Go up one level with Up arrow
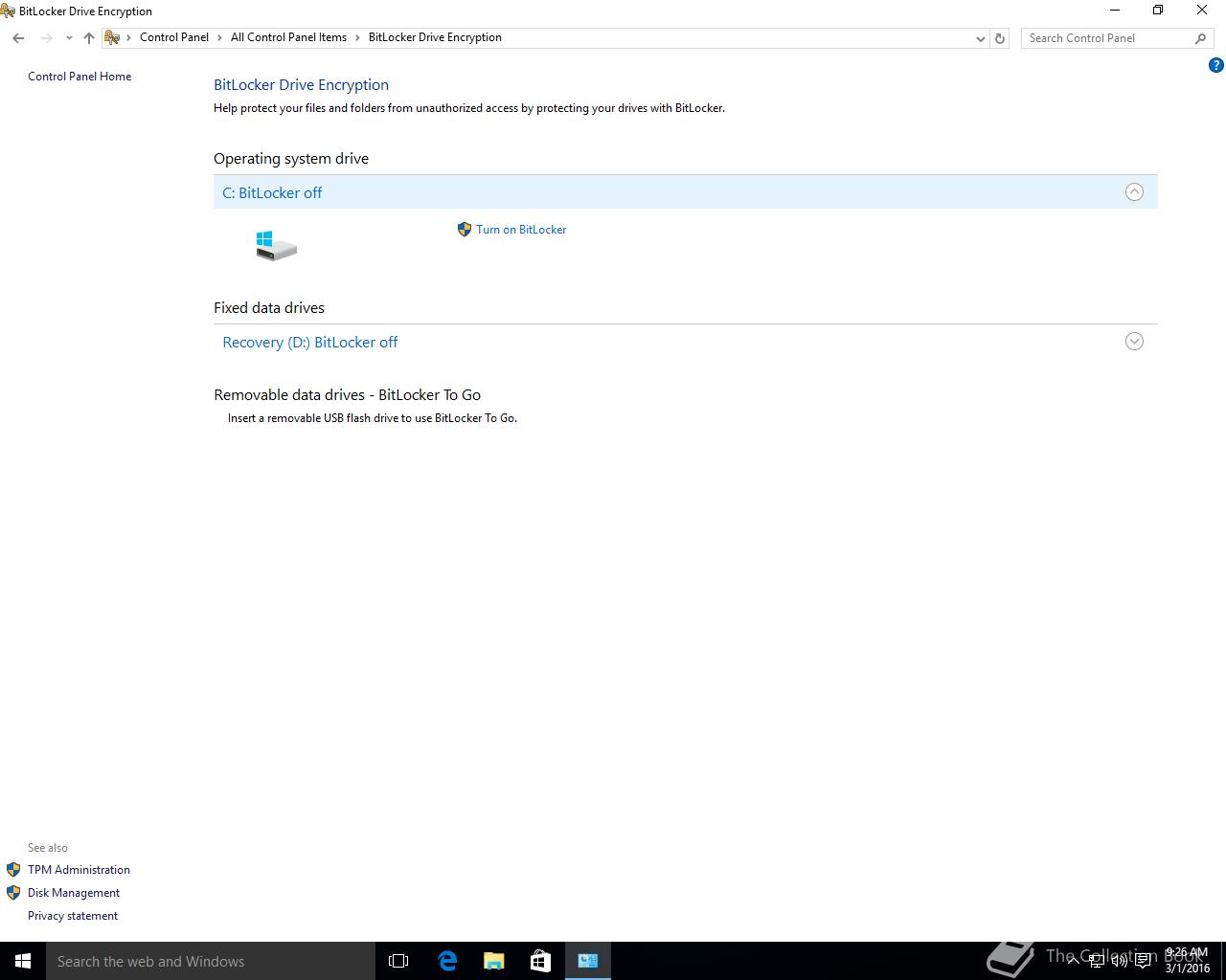 [x=89, y=38]
